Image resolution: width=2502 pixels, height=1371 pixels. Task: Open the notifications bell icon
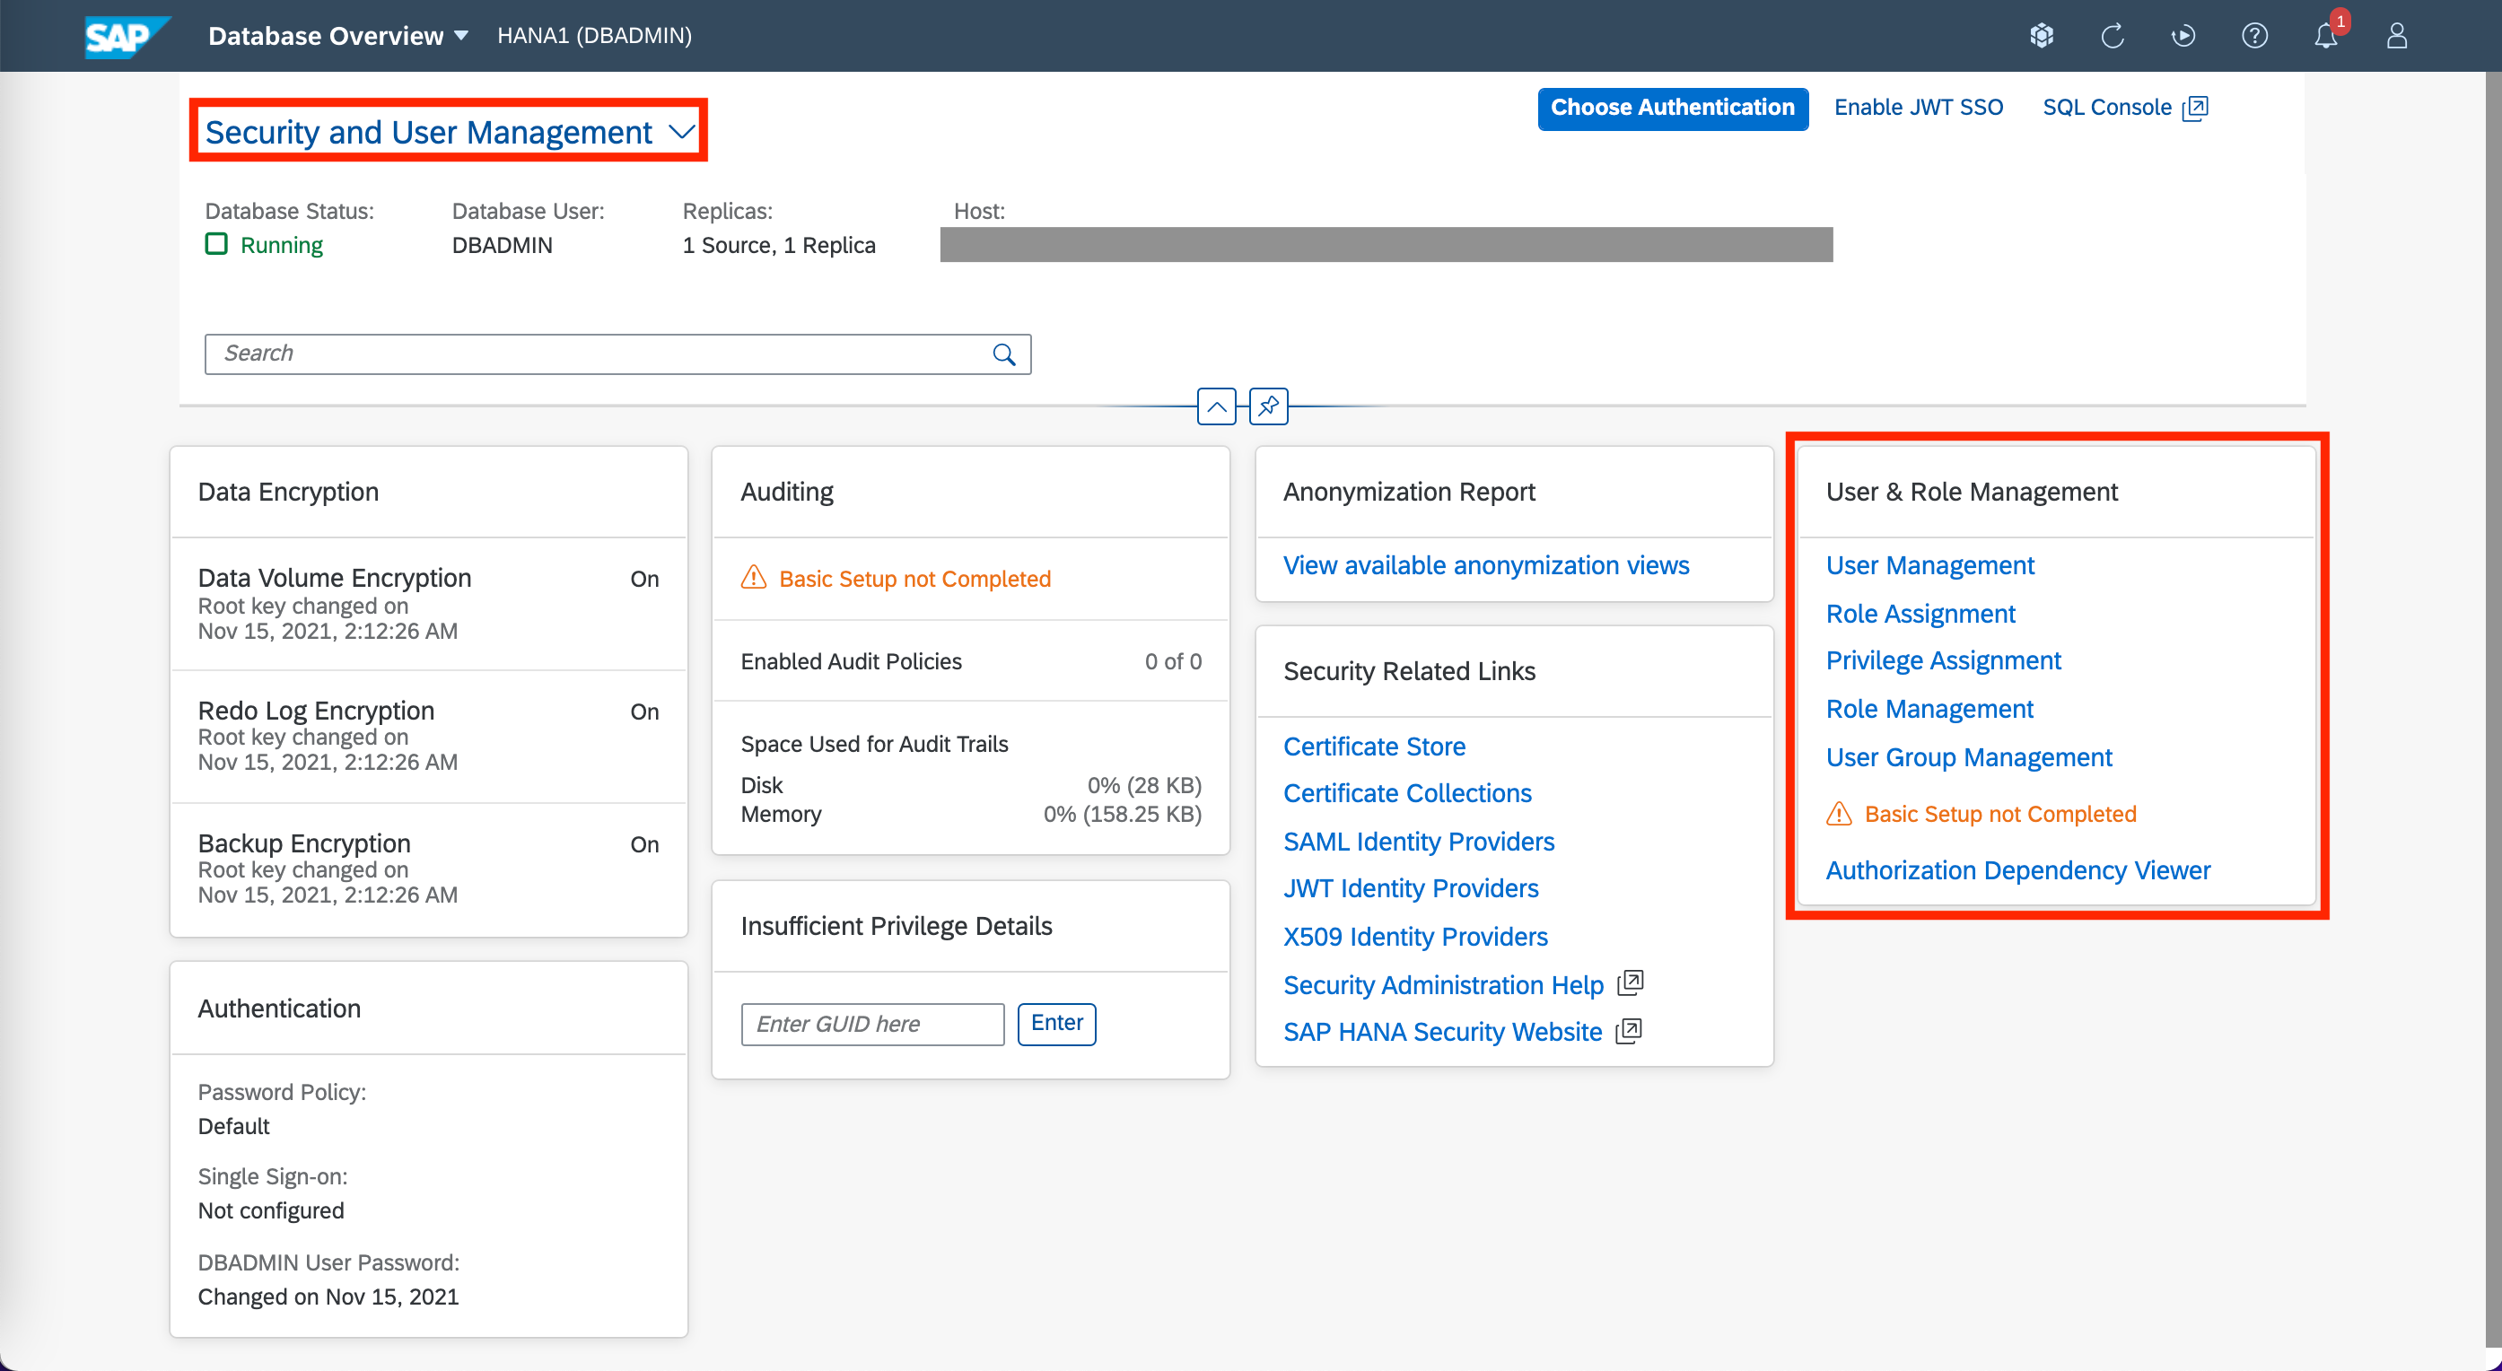point(2324,36)
